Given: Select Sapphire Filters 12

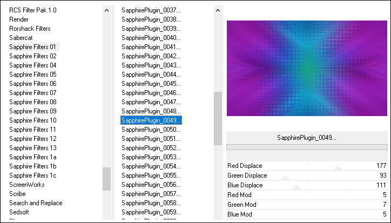Looking at the screenshot, I should coord(32,139).
